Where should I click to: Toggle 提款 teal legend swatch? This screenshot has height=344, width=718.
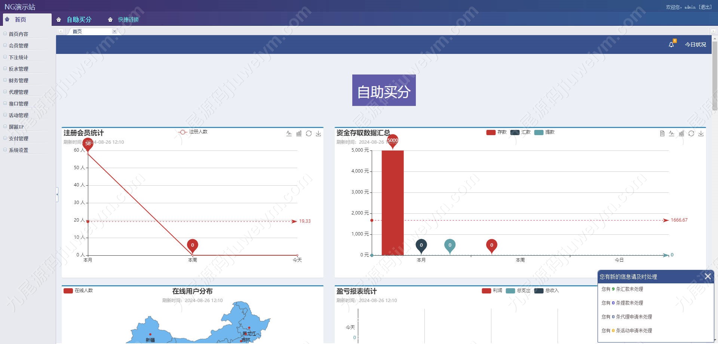(539, 133)
